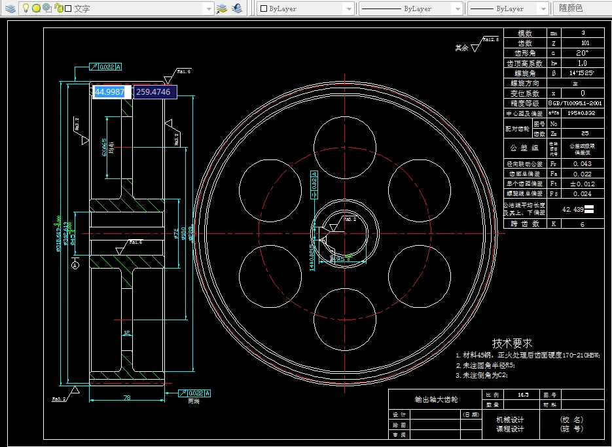This screenshot has height=447, width=612.
Task: Select the ⌀180 diameter dimension
Action: pyautogui.click(x=183, y=233)
